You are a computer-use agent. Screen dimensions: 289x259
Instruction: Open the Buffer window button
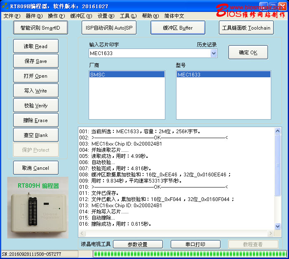pos(178,28)
